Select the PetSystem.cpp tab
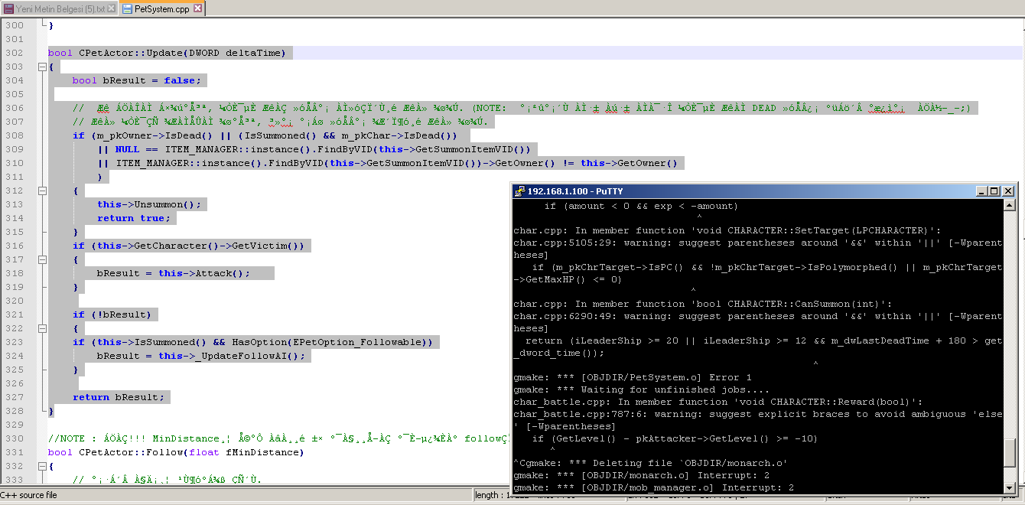Screen dimensions: 1025x505 coord(162,8)
